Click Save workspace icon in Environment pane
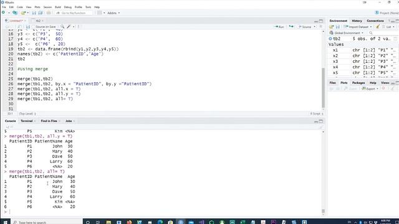The height and width of the screenshot is (224, 399). click(x=338, y=27)
